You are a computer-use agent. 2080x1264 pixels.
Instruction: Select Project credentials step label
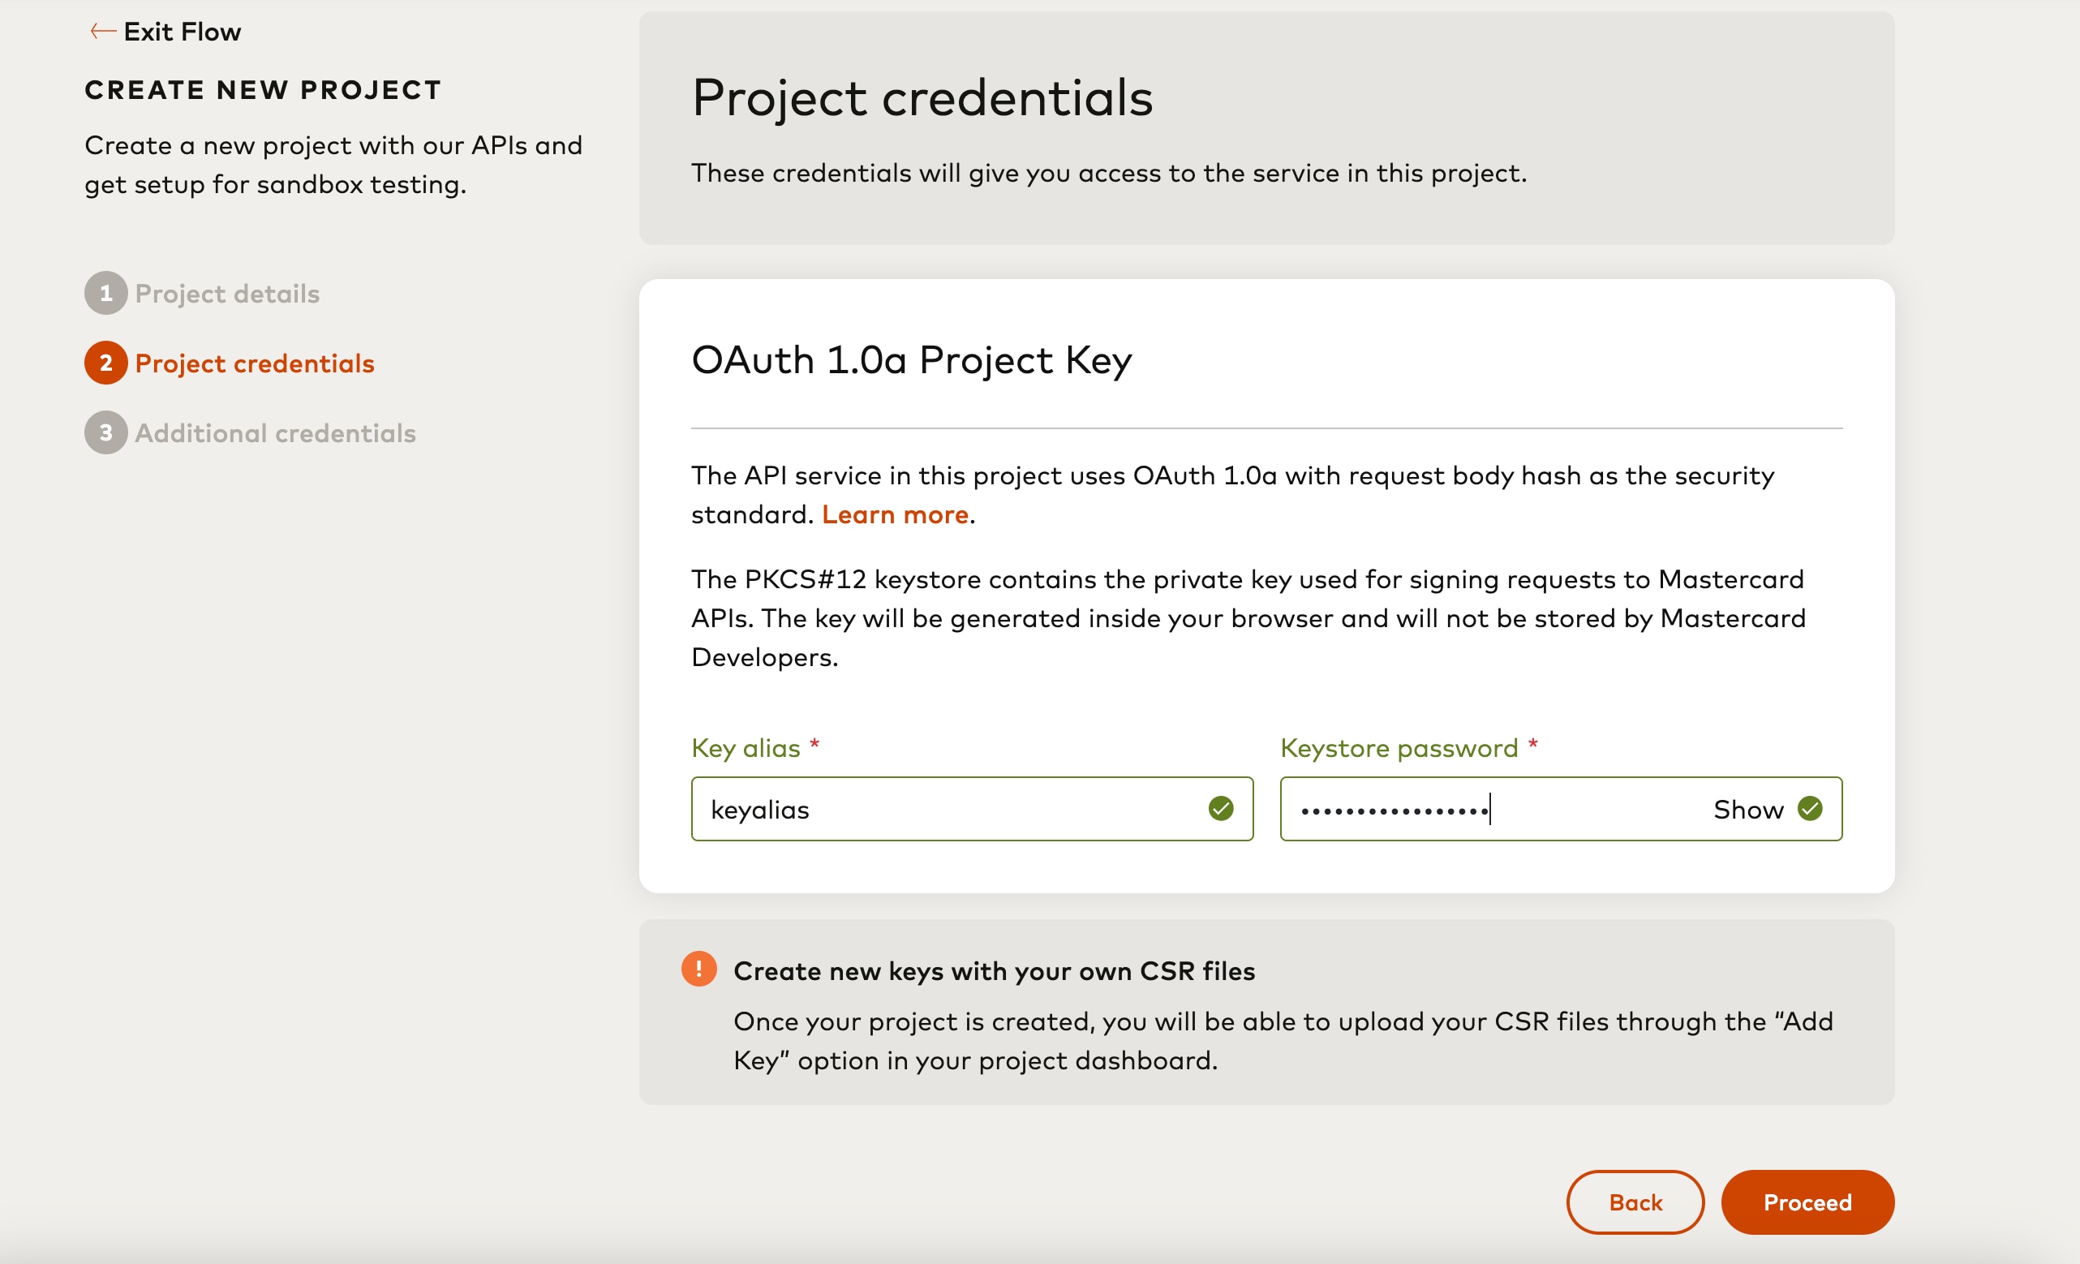[x=254, y=364]
